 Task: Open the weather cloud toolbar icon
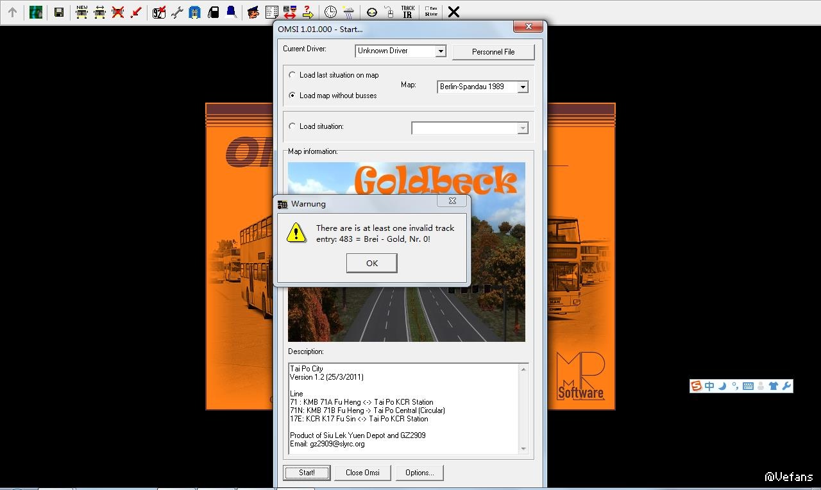tap(348, 12)
